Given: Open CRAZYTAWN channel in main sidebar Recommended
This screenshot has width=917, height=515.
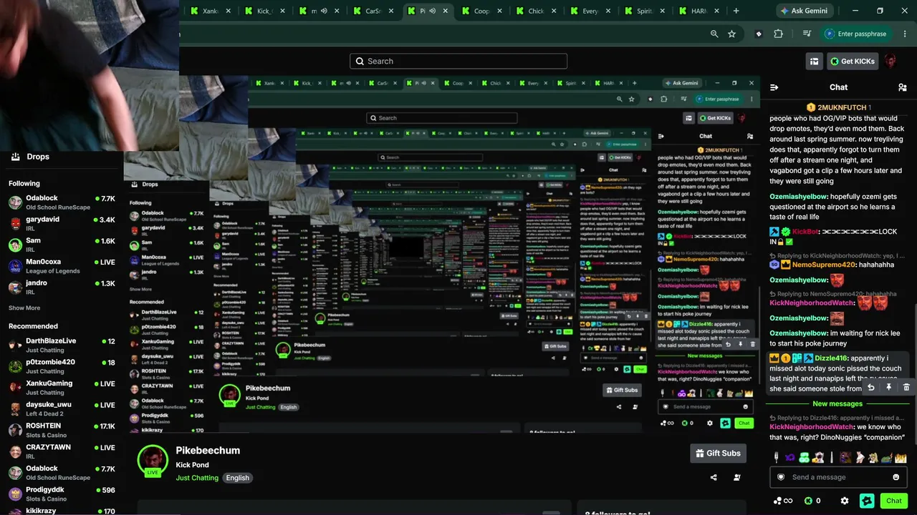Looking at the screenshot, I should 62,451.
